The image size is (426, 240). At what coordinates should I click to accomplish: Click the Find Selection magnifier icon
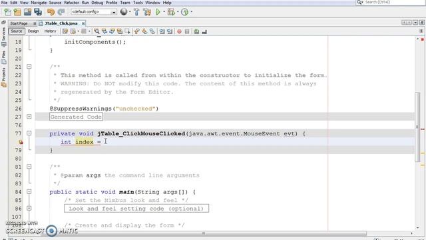click(x=97, y=31)
